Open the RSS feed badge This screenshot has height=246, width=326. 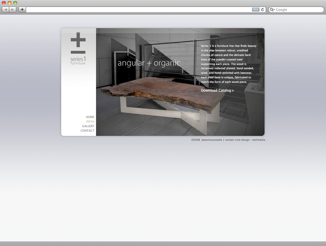[256, 10]
